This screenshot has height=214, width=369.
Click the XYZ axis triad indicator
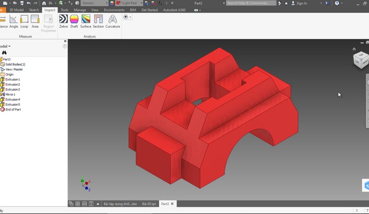[x=86, y=184]
